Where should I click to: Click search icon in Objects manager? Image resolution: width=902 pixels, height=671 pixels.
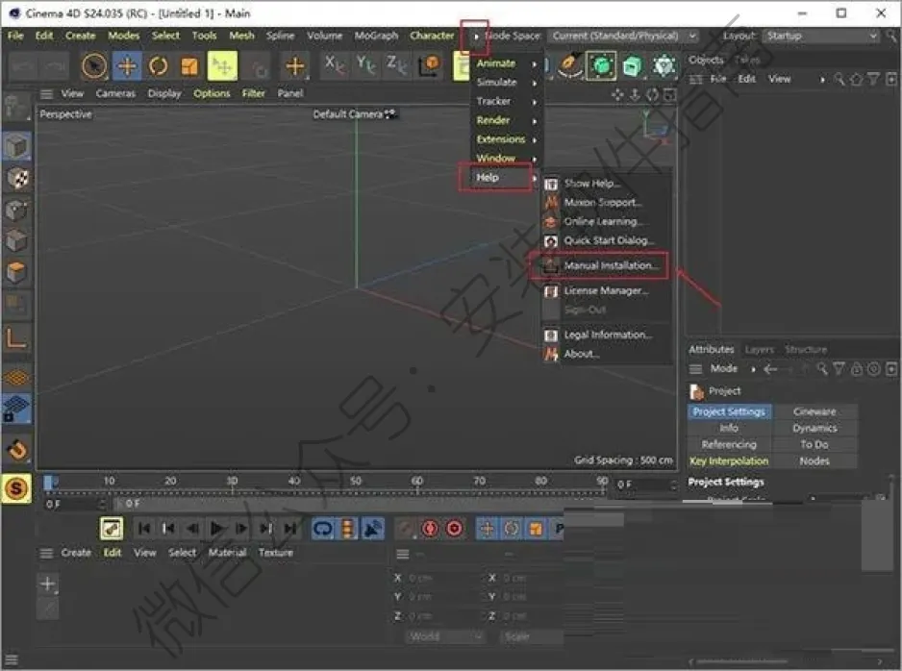point(839,80)
